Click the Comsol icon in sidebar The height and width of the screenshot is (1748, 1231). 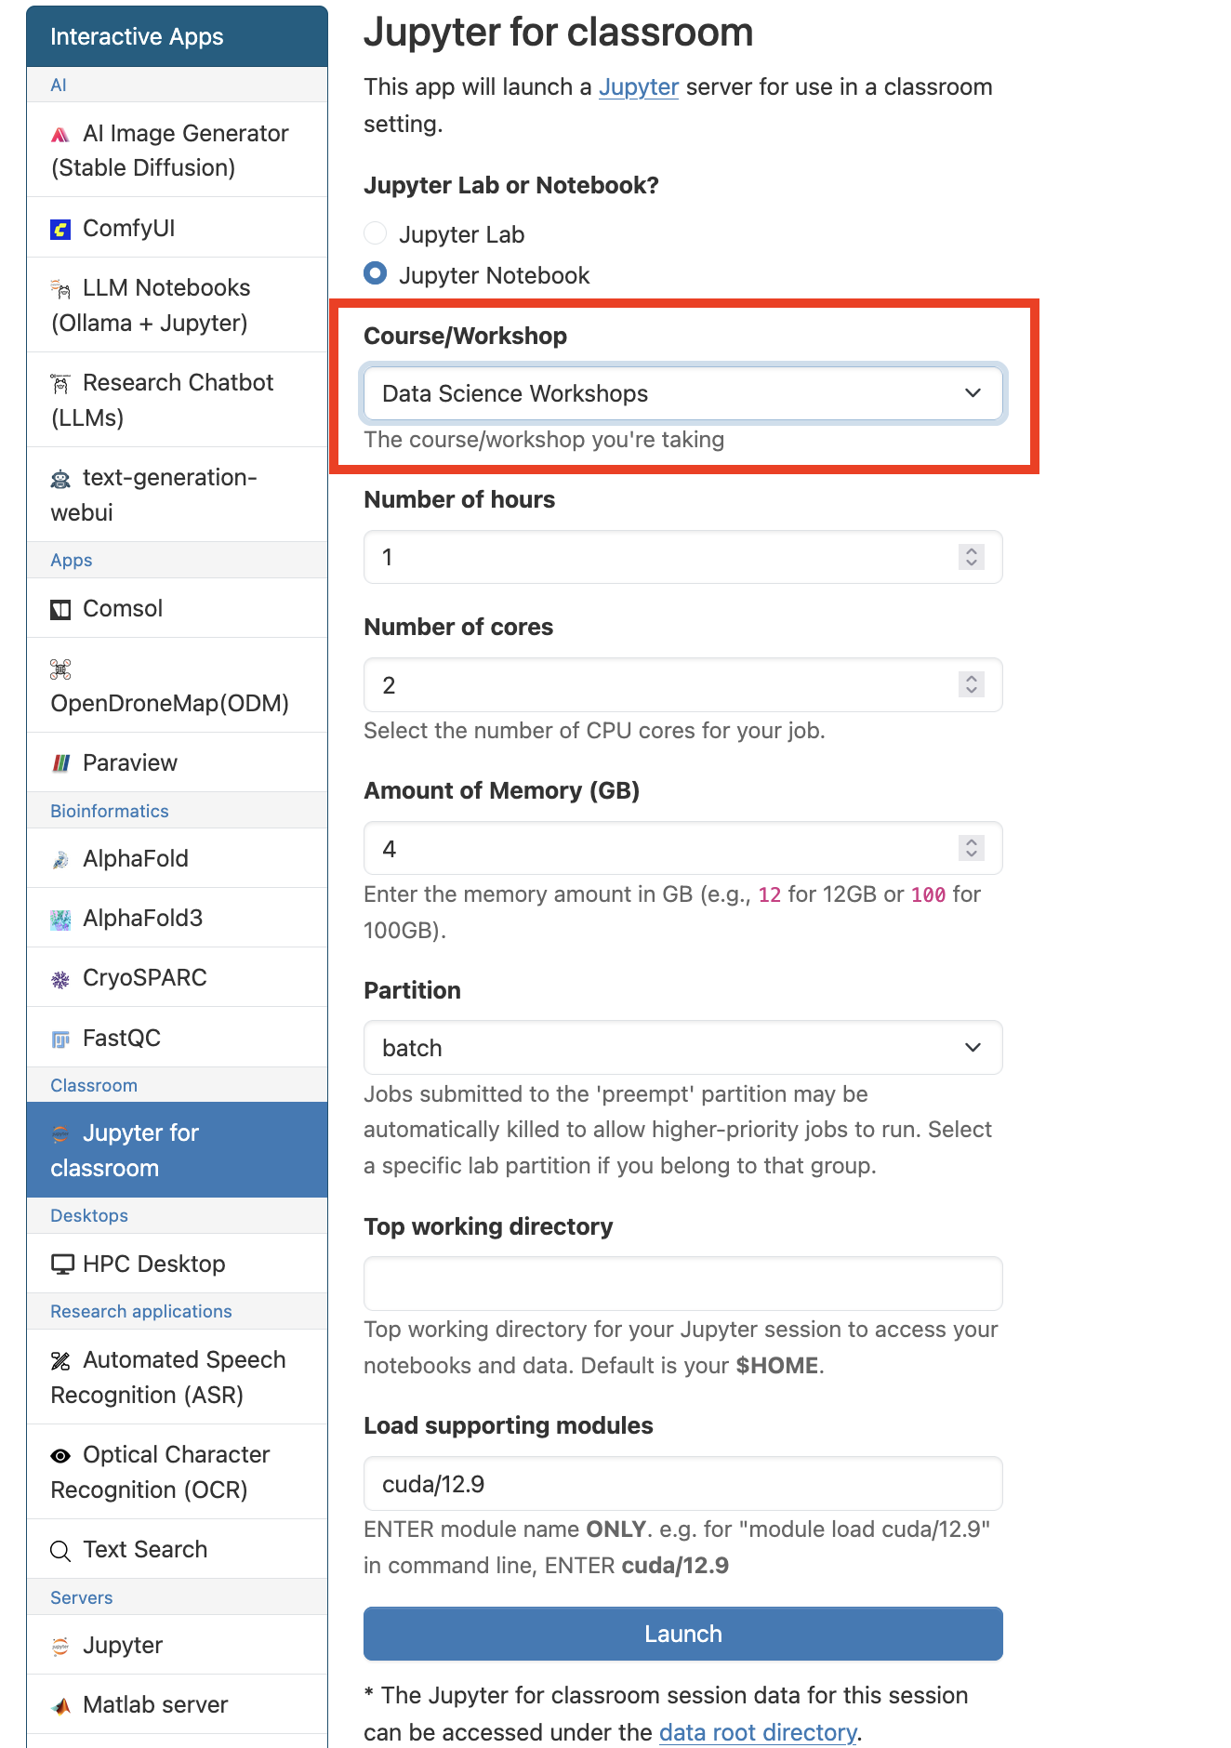pyautogui.click(x=60, y=610)
